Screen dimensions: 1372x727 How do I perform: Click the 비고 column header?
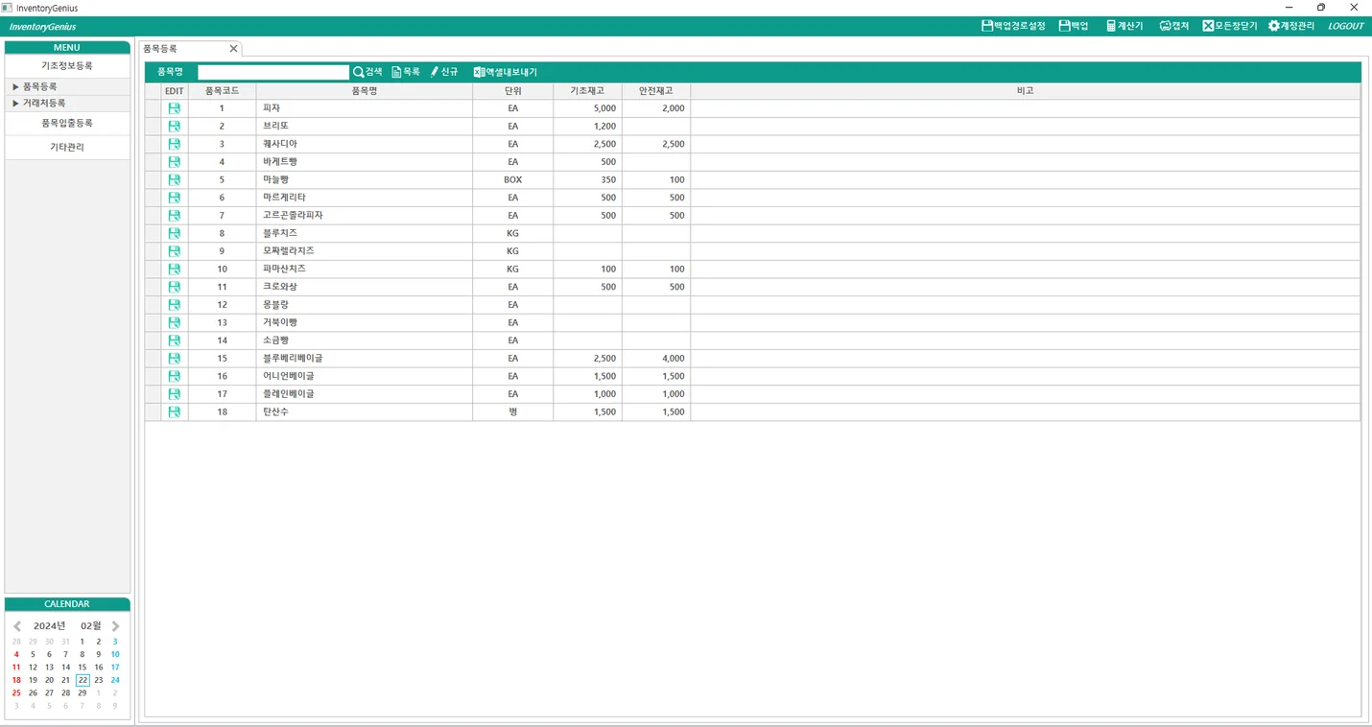click(x=1025, y=91)
